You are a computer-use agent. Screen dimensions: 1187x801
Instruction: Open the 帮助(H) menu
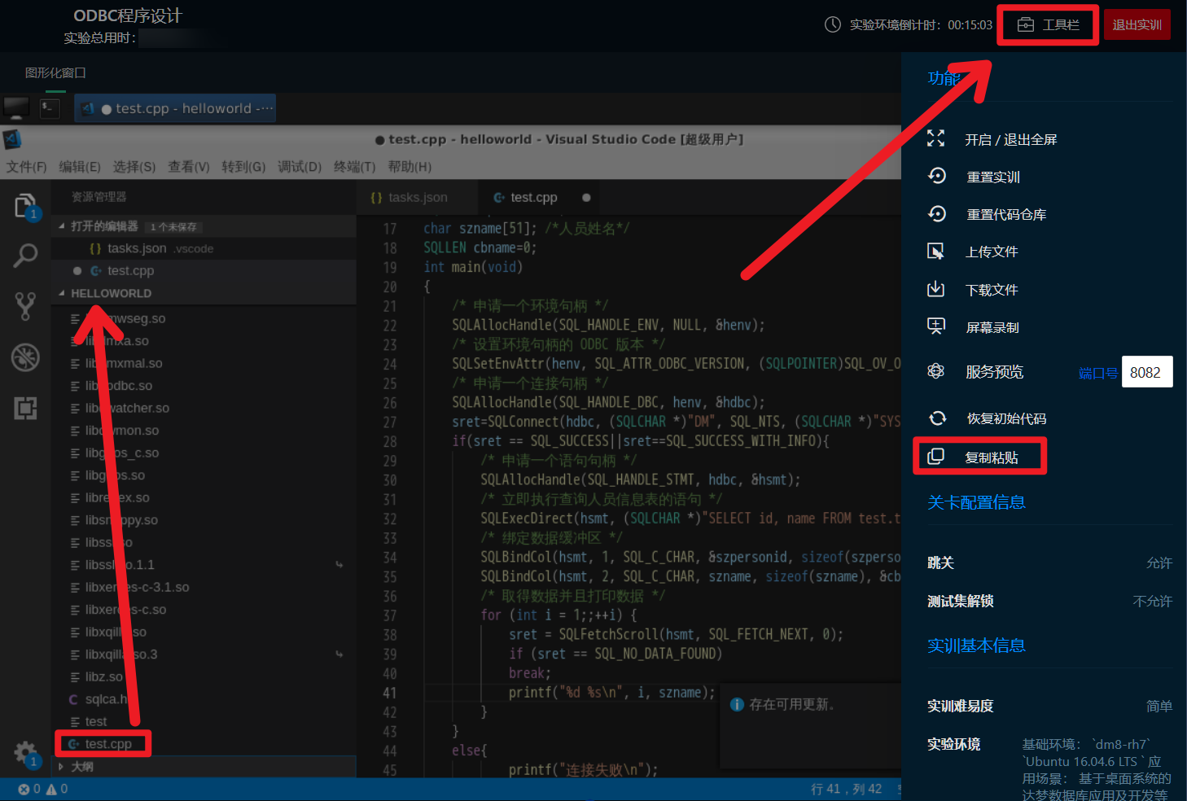point(410,167)
